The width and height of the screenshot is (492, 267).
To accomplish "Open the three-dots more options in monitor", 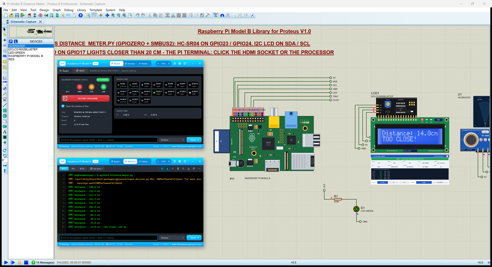I will click(x=199, y=169).
